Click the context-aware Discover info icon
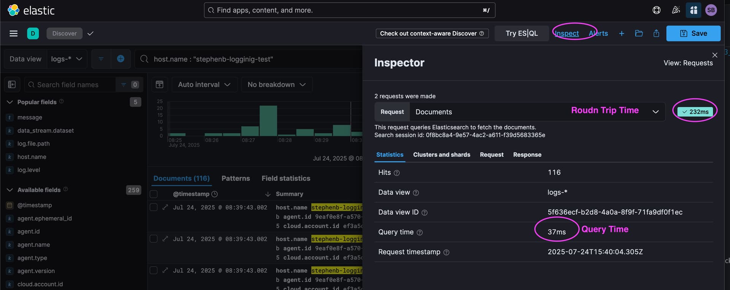The image size is (730, 290). (x=482, y=33)
